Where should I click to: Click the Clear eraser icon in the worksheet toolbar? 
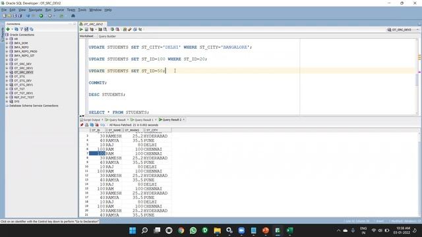130,30
